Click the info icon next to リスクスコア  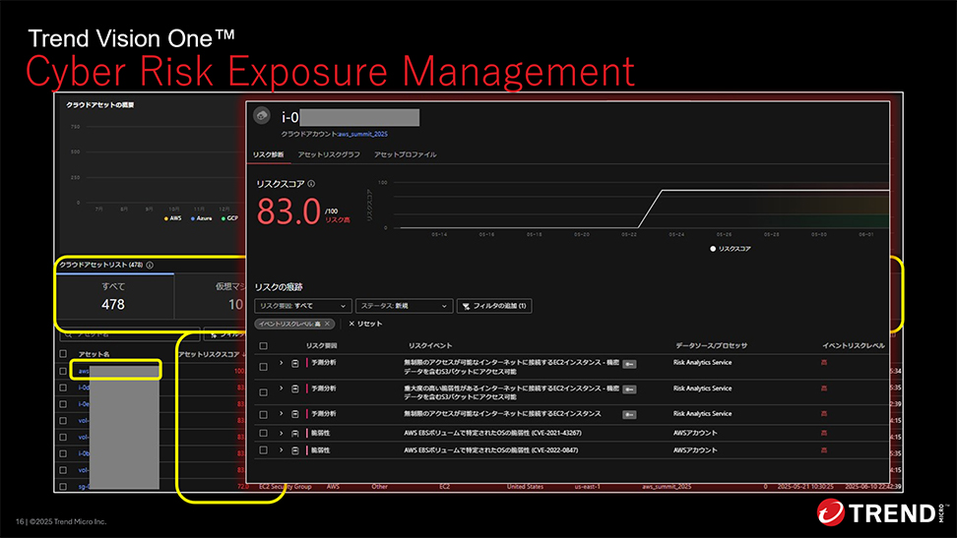(311, 184)
